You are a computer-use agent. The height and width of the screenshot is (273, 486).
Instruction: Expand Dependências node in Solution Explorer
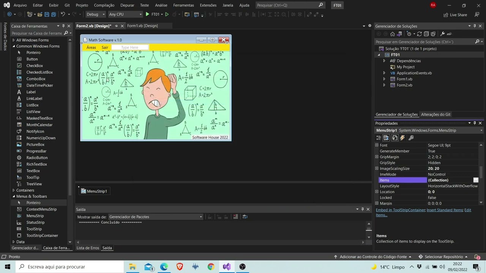(384, 61)
